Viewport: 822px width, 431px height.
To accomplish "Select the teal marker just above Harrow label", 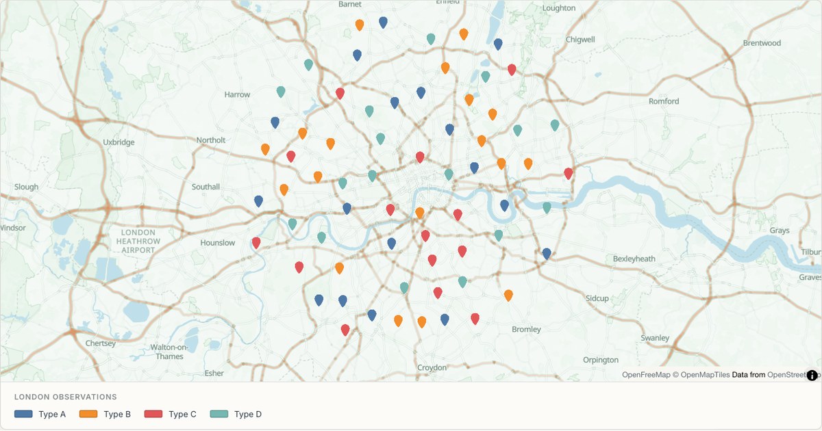I will (281, 92).
